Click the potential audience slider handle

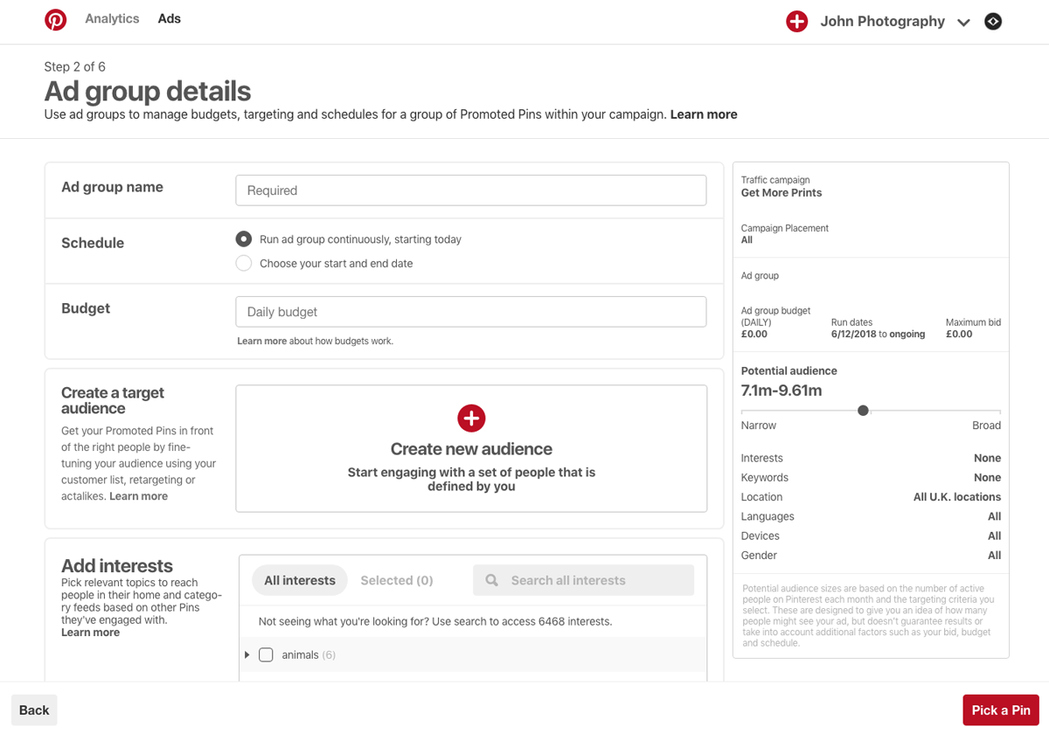[x=863, y=411]
